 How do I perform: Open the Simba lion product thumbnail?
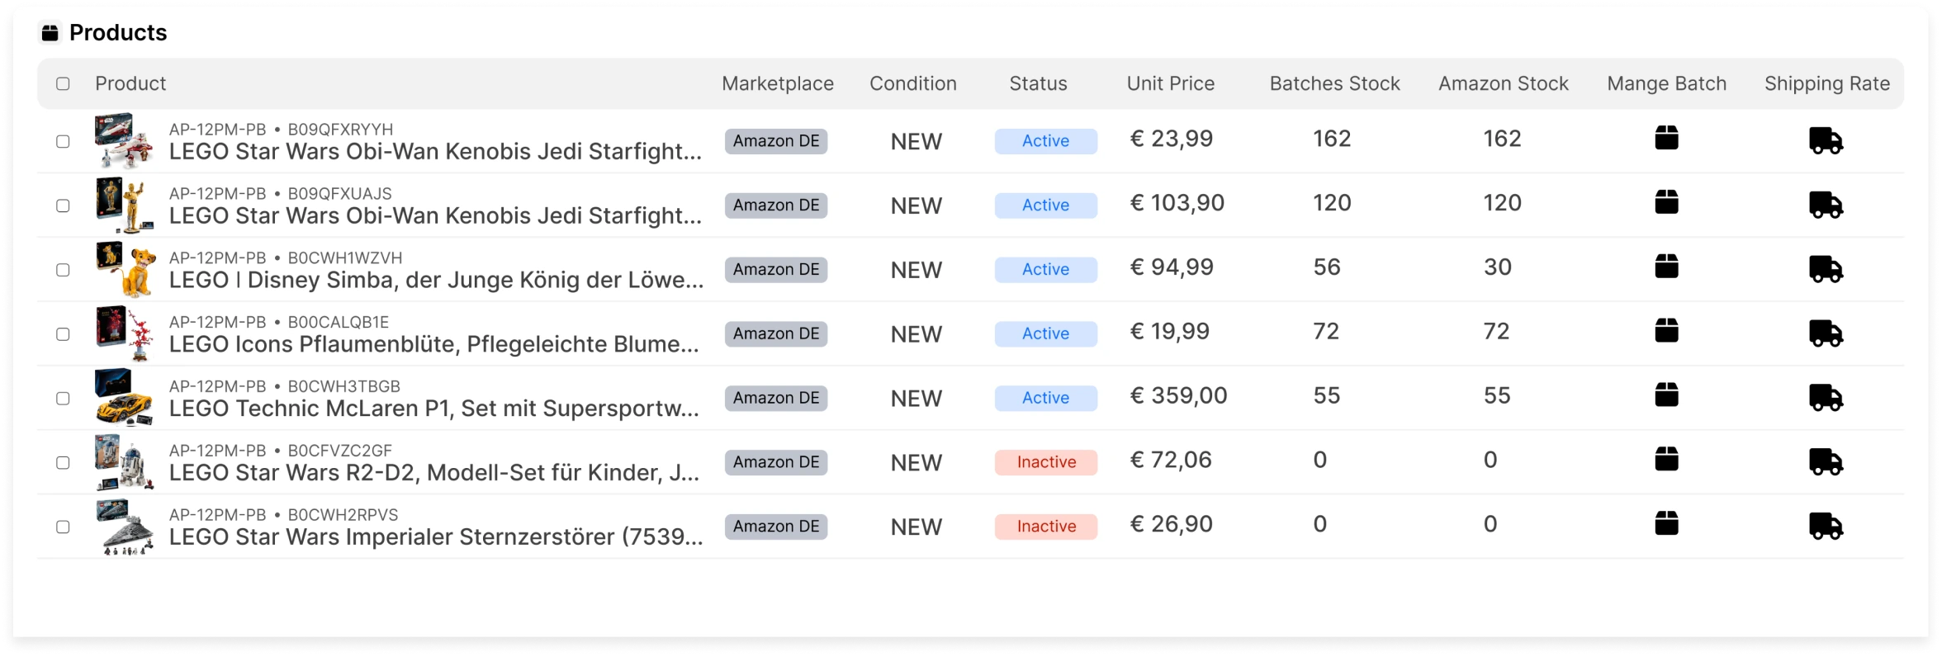point(124,269)
